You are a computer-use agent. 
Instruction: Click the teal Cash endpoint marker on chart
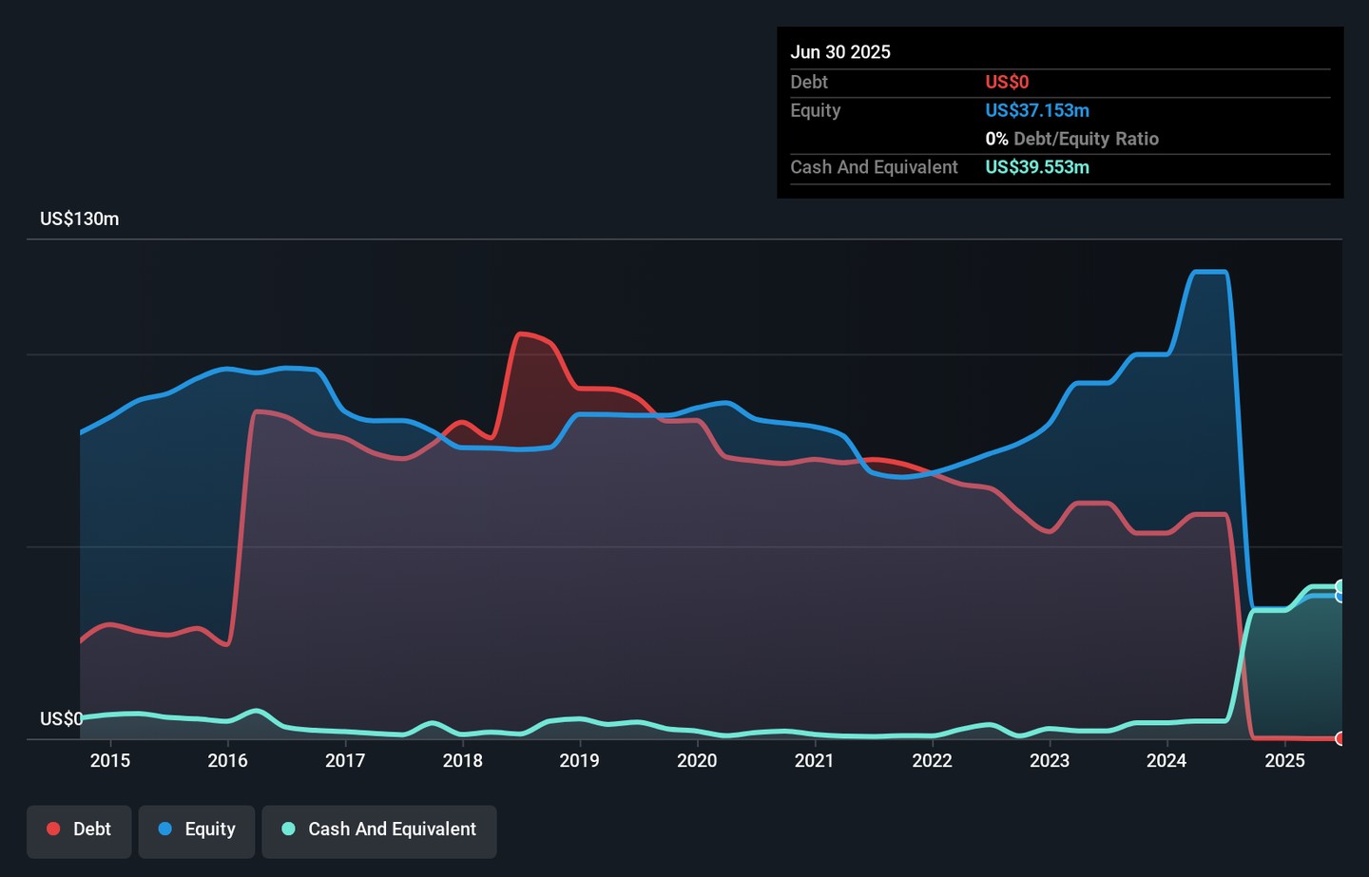[1340, 586]
